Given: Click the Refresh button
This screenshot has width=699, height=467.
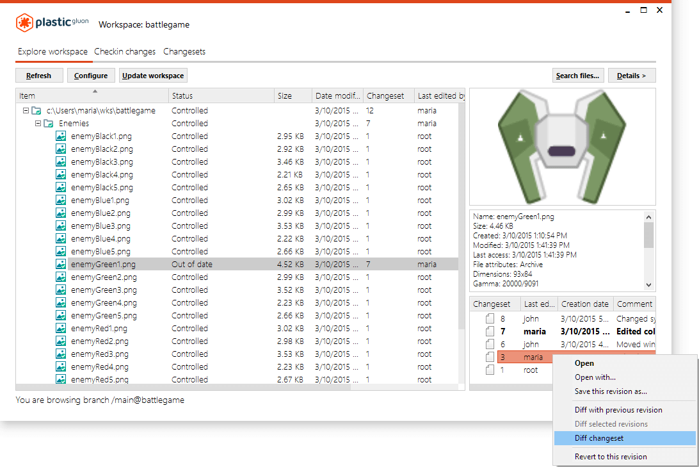Looking at the screenshot, I should tap(39, 76).
